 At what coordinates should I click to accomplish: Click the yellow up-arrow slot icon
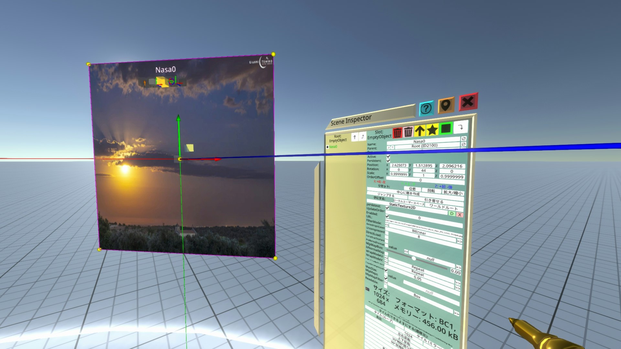point(420,131)
